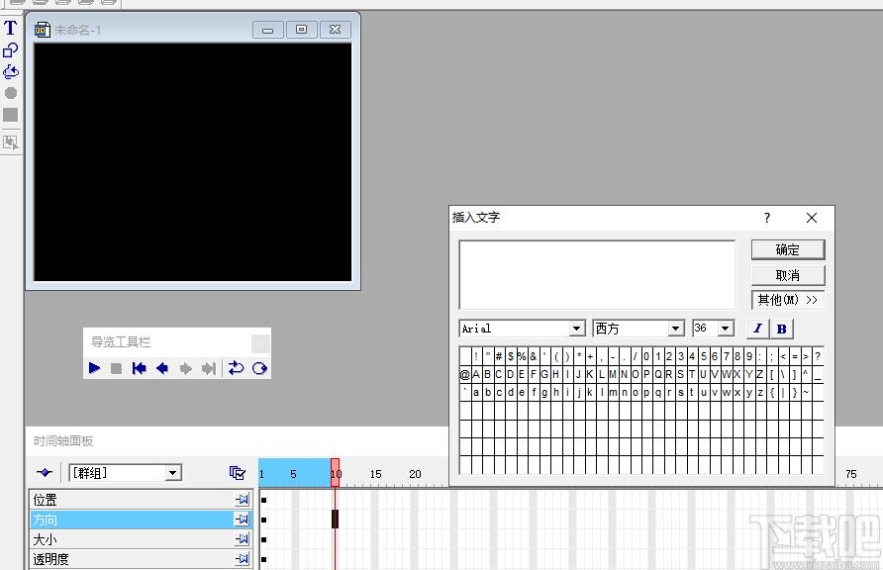Screen dimensions: 883x570
Task: Toggle the ping-pong playback mode icon
Action: click(259, 368)
